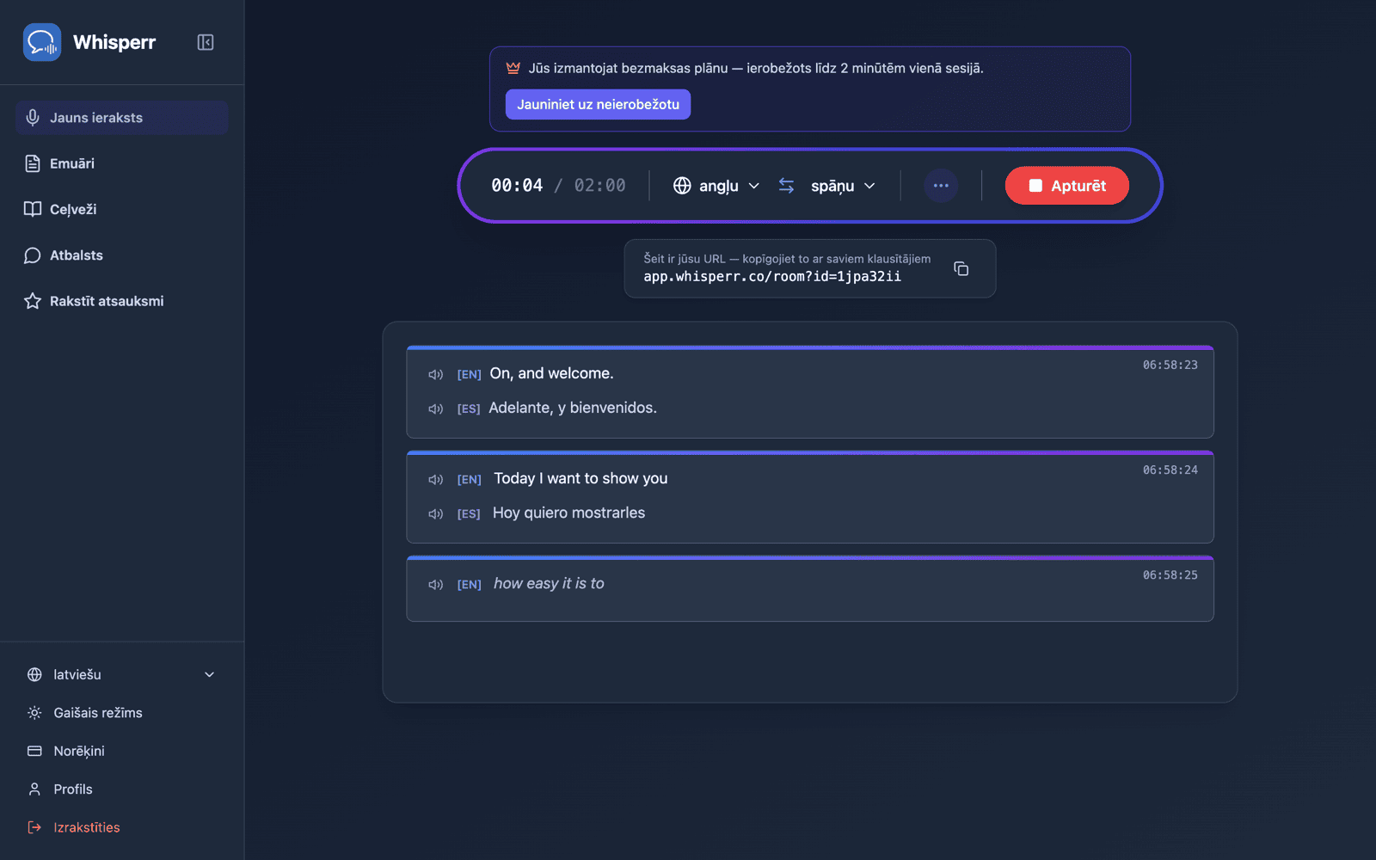This screenshot has height=860, width=1376.
Task: Expand the chevron next to latviešu
Action: (209, 674)
